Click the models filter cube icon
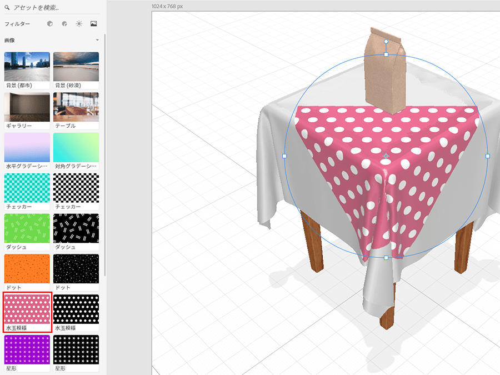Screen dimensions: 500x375 pyautogui.click(x=50, y=24)
